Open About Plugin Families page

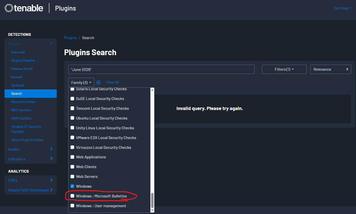point(27,140)
